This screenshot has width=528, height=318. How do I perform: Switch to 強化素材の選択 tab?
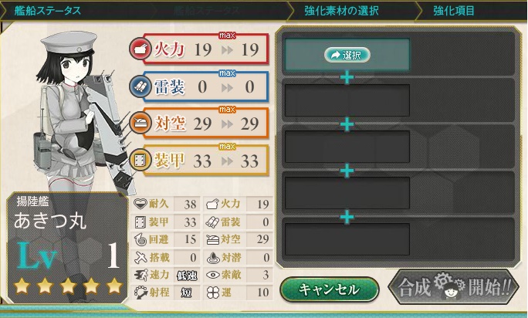341,11
